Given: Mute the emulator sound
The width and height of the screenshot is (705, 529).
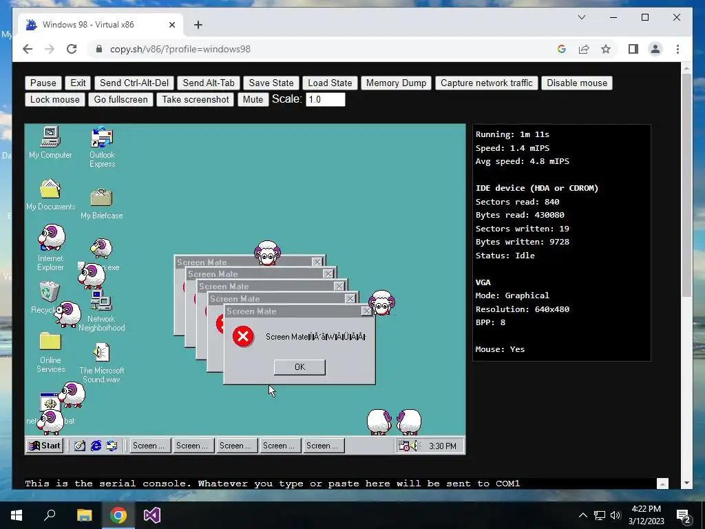Looking at the screenshot, I should 253,99.
